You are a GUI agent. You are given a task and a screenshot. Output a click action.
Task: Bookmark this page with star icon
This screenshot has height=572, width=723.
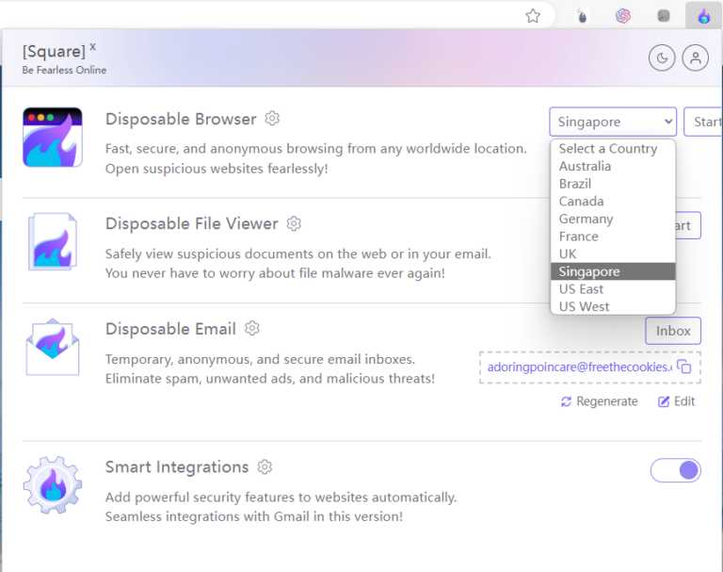click(x=533, y=15)
